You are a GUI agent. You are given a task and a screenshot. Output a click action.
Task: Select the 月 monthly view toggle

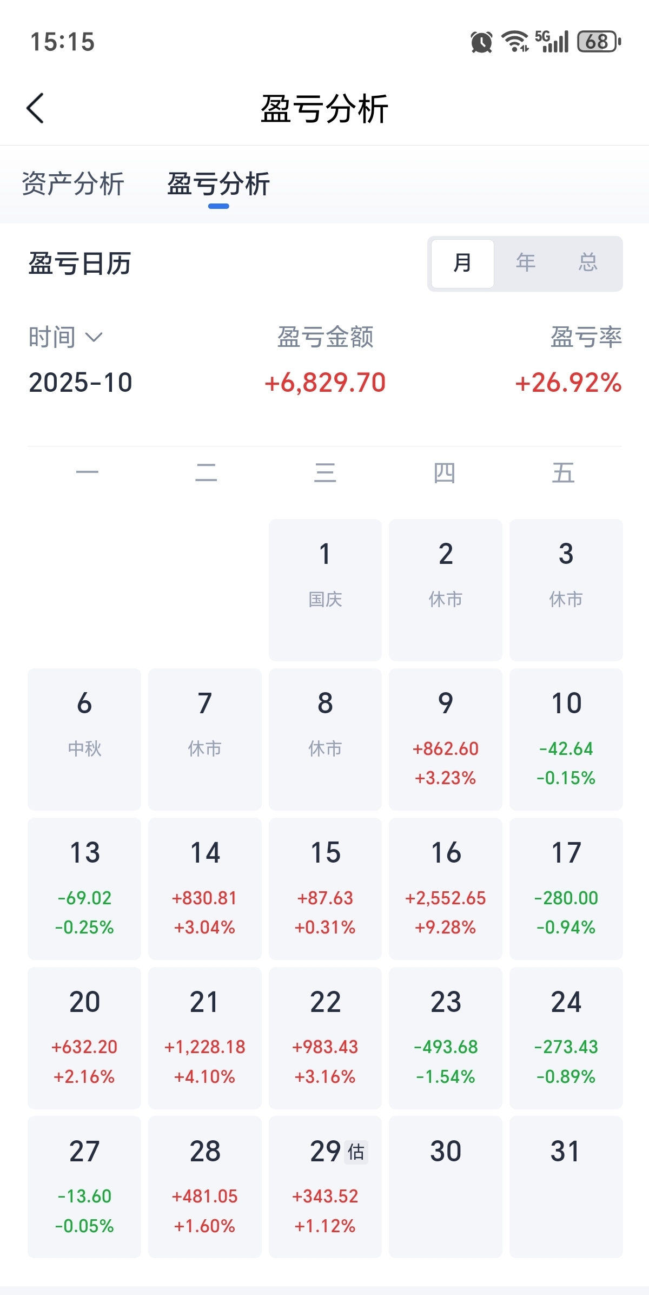[x=462, y=264]
